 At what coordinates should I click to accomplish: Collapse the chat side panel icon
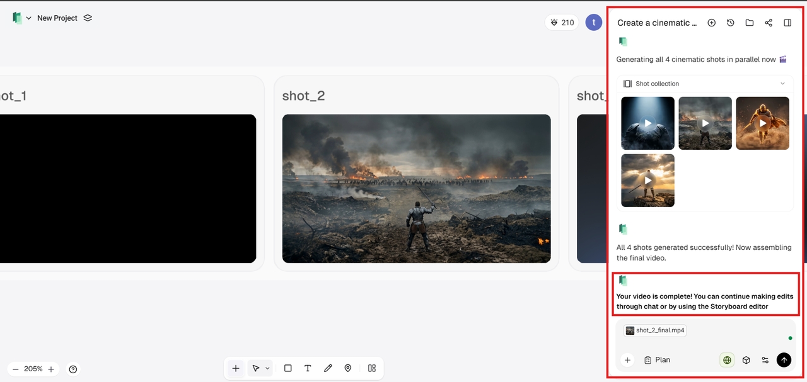(787, 23)
